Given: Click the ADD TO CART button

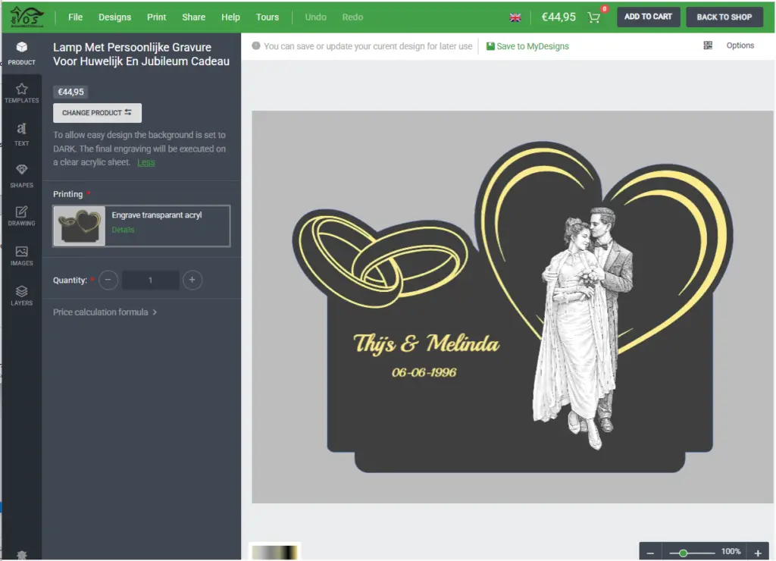Looking at the screenshot, I should 648,17.
